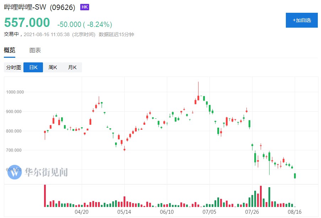Switch the chart to 月K

[72, 67]
